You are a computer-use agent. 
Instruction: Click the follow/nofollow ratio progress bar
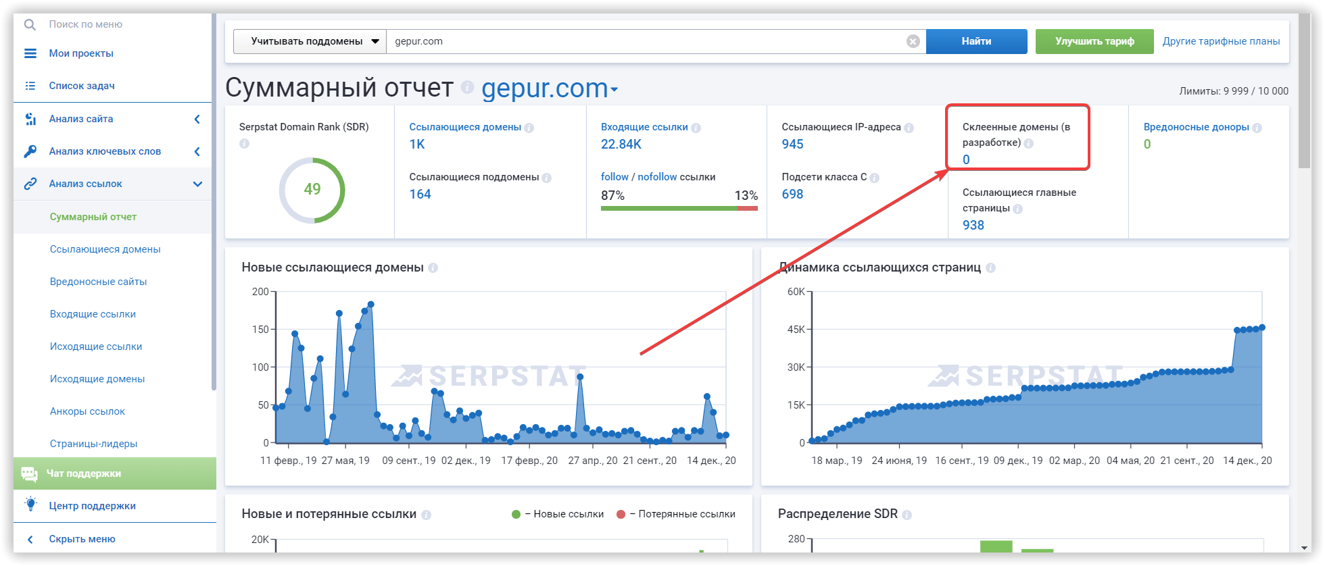point(679,209)
